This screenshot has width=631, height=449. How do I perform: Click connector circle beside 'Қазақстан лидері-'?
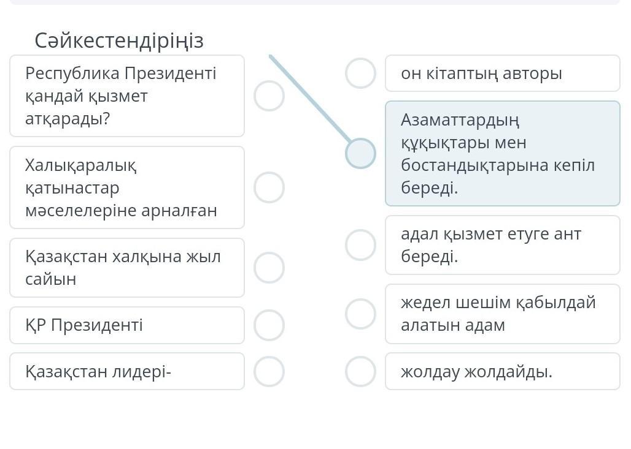[269, 371]
